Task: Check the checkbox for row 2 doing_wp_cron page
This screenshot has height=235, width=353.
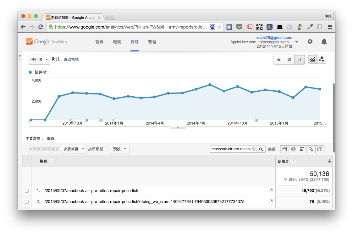Action: pos(27,202)
